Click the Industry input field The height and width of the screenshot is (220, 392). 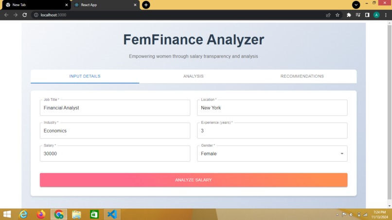[115, 131]
